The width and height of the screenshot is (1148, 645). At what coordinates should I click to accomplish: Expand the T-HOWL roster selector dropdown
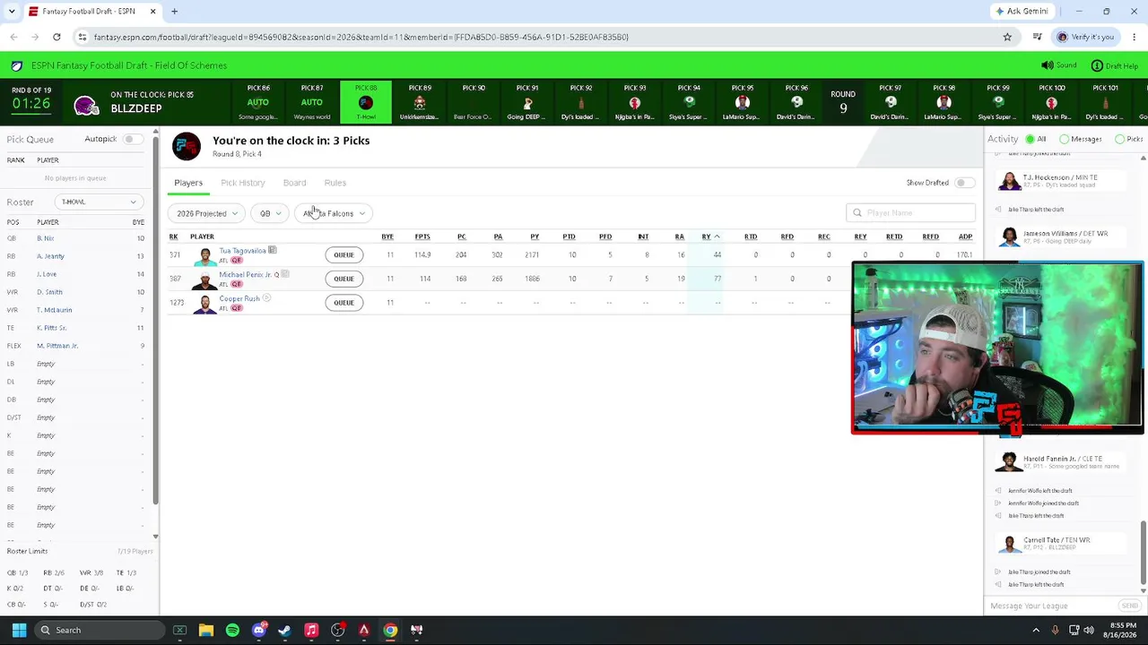click(98, 202)
